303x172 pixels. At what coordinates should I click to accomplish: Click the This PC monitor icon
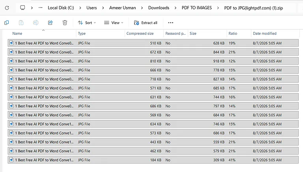coord(22,8)
